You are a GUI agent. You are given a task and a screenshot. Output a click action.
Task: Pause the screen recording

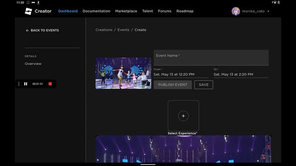(25, 84)
